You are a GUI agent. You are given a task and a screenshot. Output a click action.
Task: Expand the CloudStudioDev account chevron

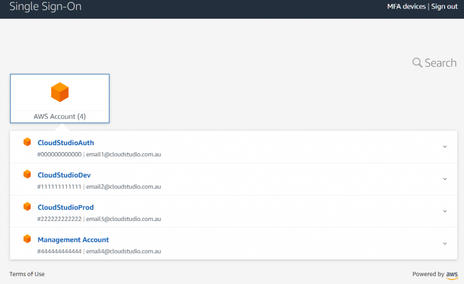(445, 179)
